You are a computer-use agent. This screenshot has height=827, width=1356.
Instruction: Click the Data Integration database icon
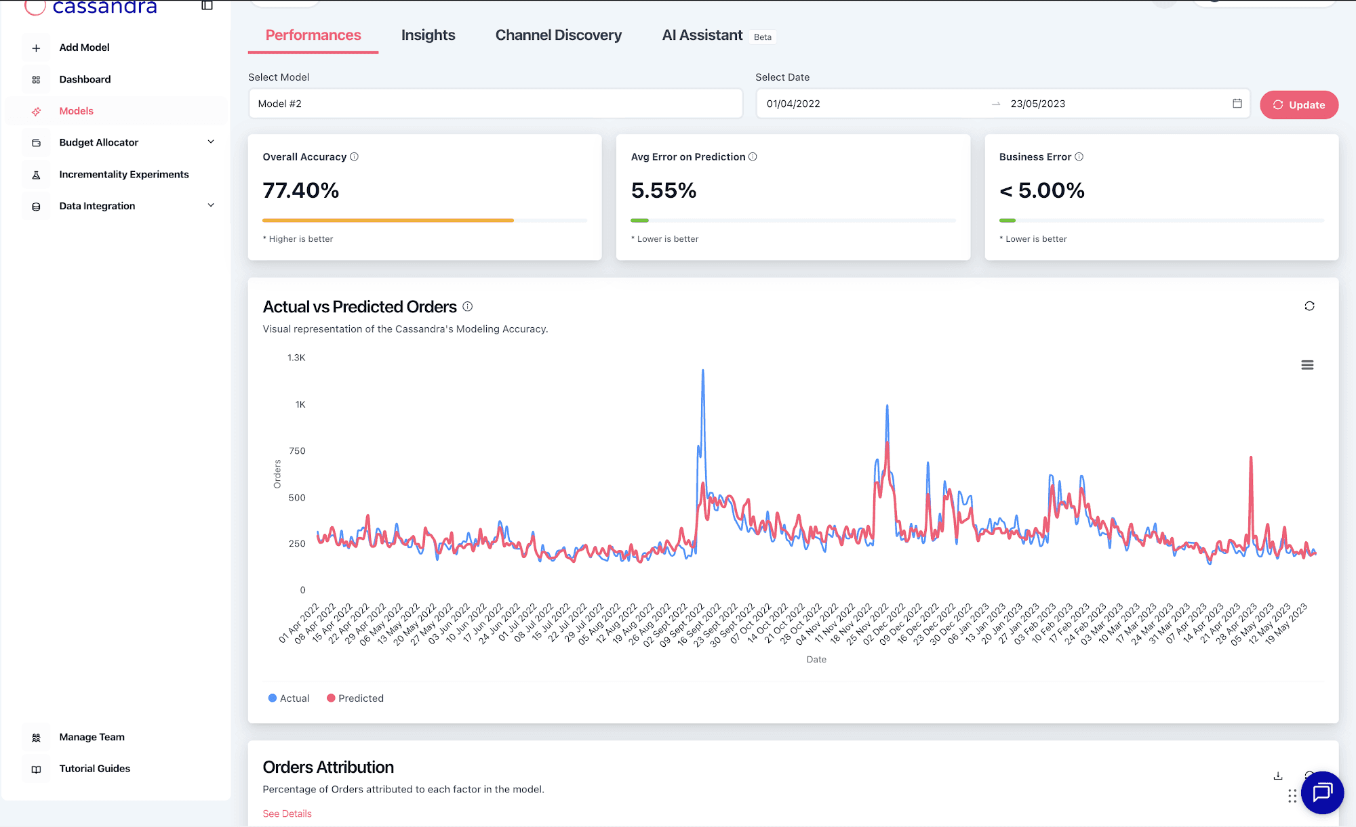[36, 207]
